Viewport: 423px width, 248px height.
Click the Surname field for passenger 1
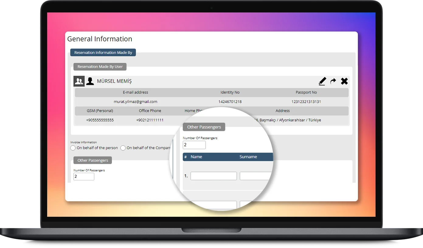(x=255, y=176)
